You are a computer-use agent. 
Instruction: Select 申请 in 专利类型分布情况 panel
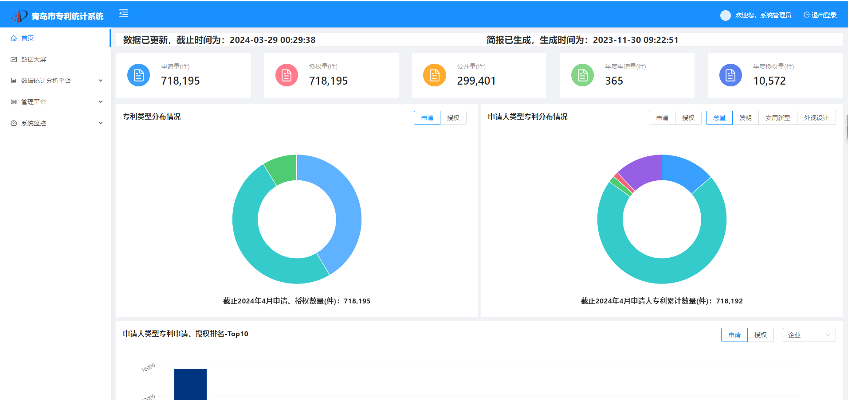pos(427,118)
